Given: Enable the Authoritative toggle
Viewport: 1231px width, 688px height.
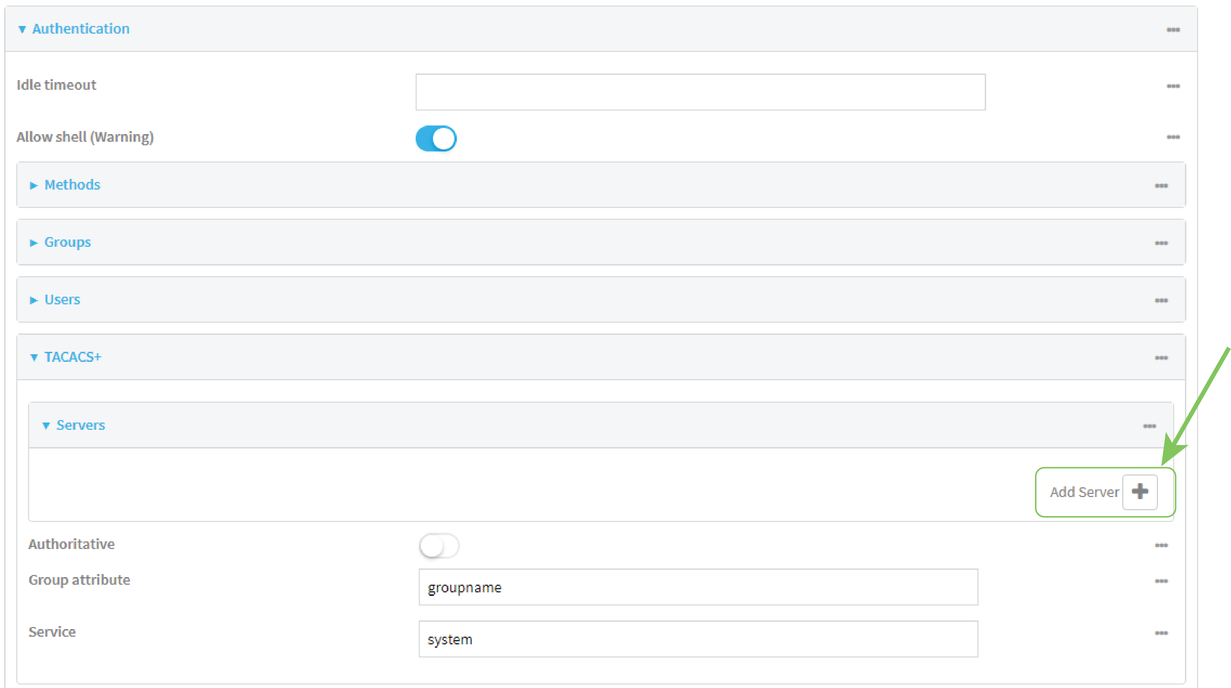Looking at the screenshot, I should click(x=439, y=546).
